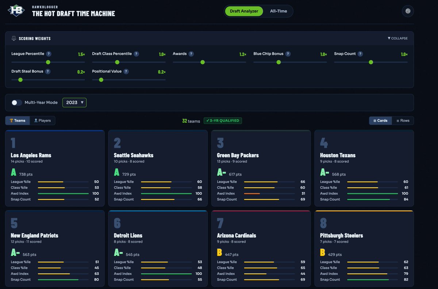Viewport: 438px width, 289px height.
Task: Click "563 pts" on Patriots card
Action: [29, 255]
